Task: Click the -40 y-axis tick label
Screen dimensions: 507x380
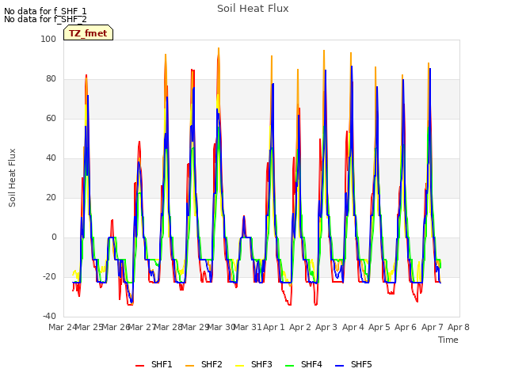Action: (49, 316)
